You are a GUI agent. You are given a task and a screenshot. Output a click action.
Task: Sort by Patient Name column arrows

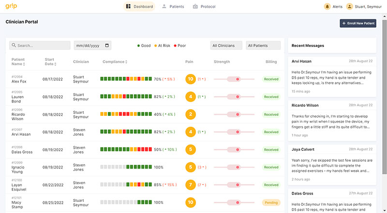(x=24, y=64)
